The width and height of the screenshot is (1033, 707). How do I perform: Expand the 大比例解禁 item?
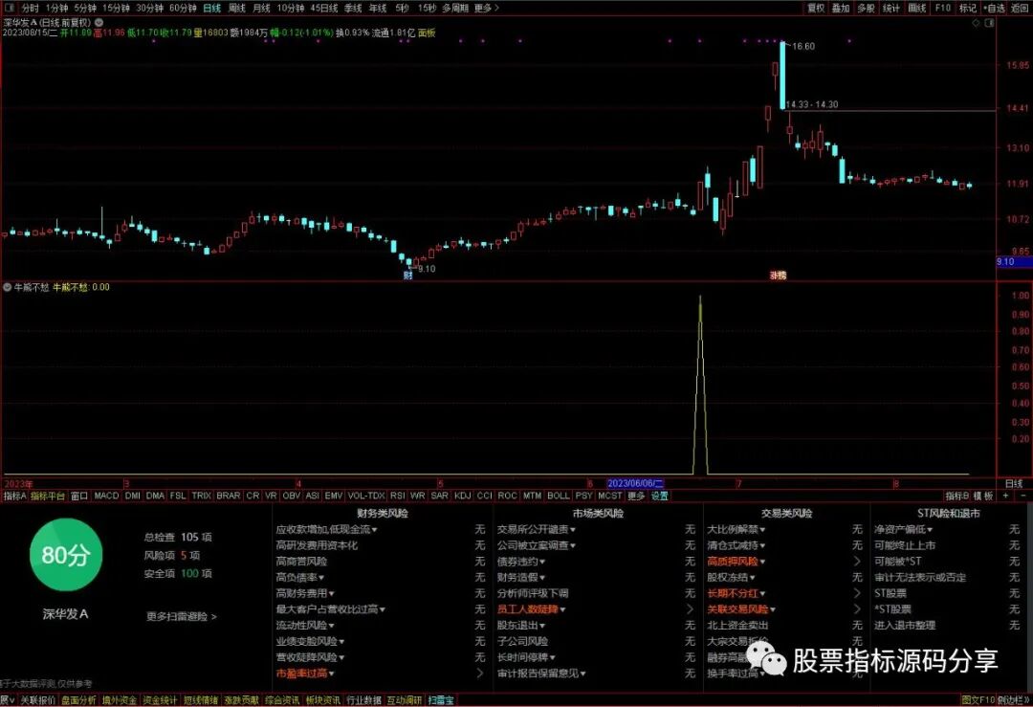[736, 529]
